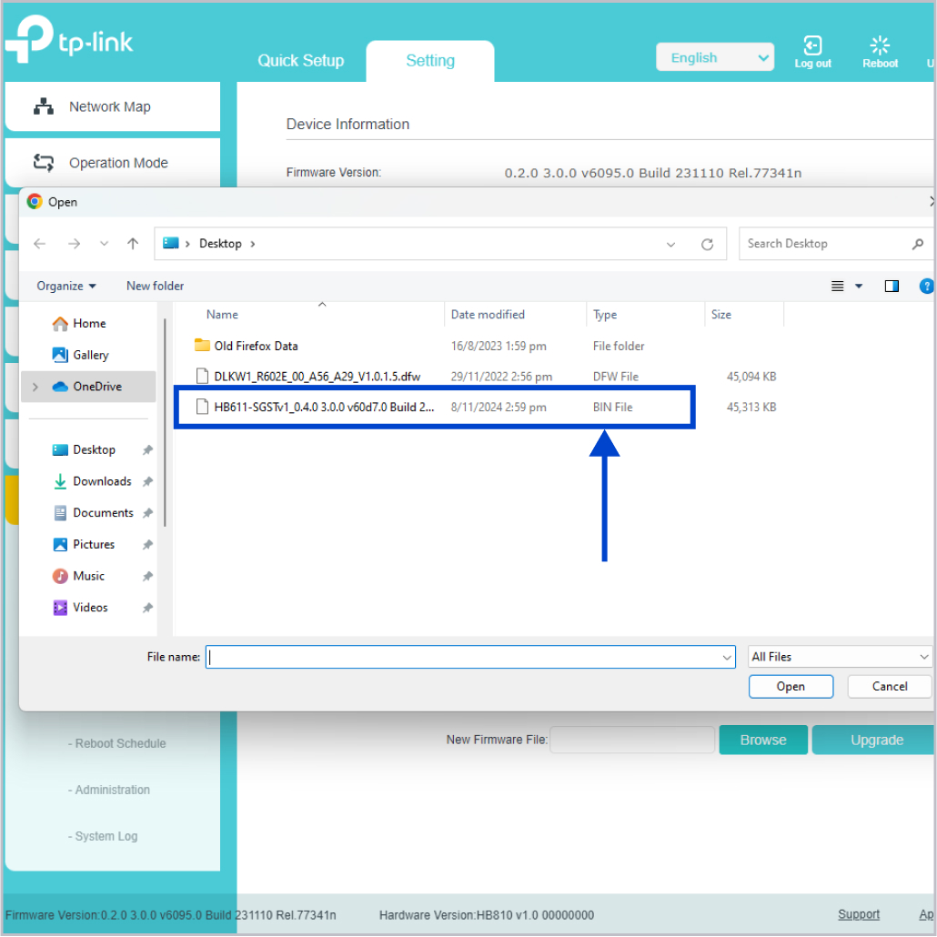Screen dimensions: 937x937
Task: Click Browse button for firmware
Action: coord(763,740)
